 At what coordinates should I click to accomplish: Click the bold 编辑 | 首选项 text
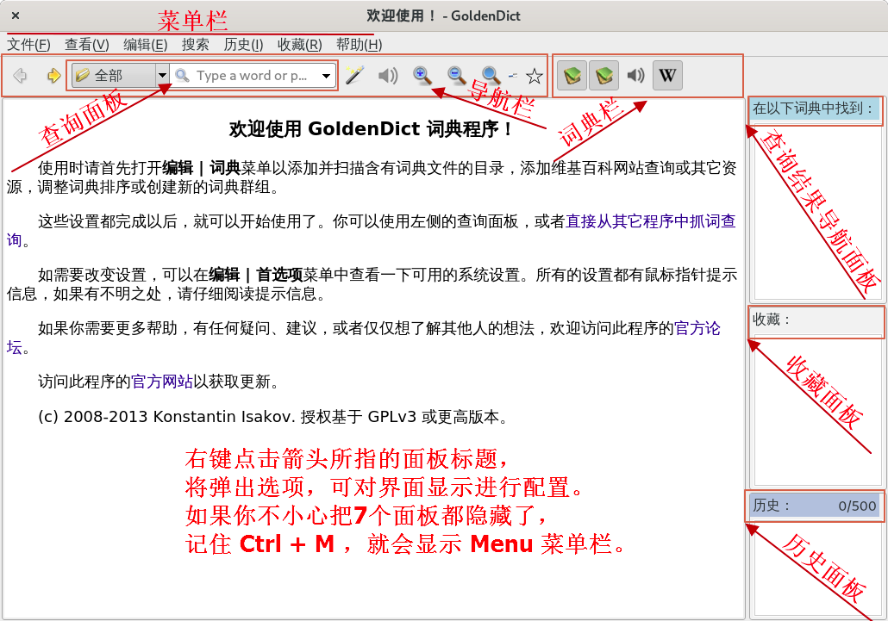point(256,275)
